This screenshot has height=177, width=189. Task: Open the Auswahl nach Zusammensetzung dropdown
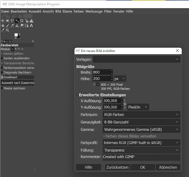tap(17, 83)
